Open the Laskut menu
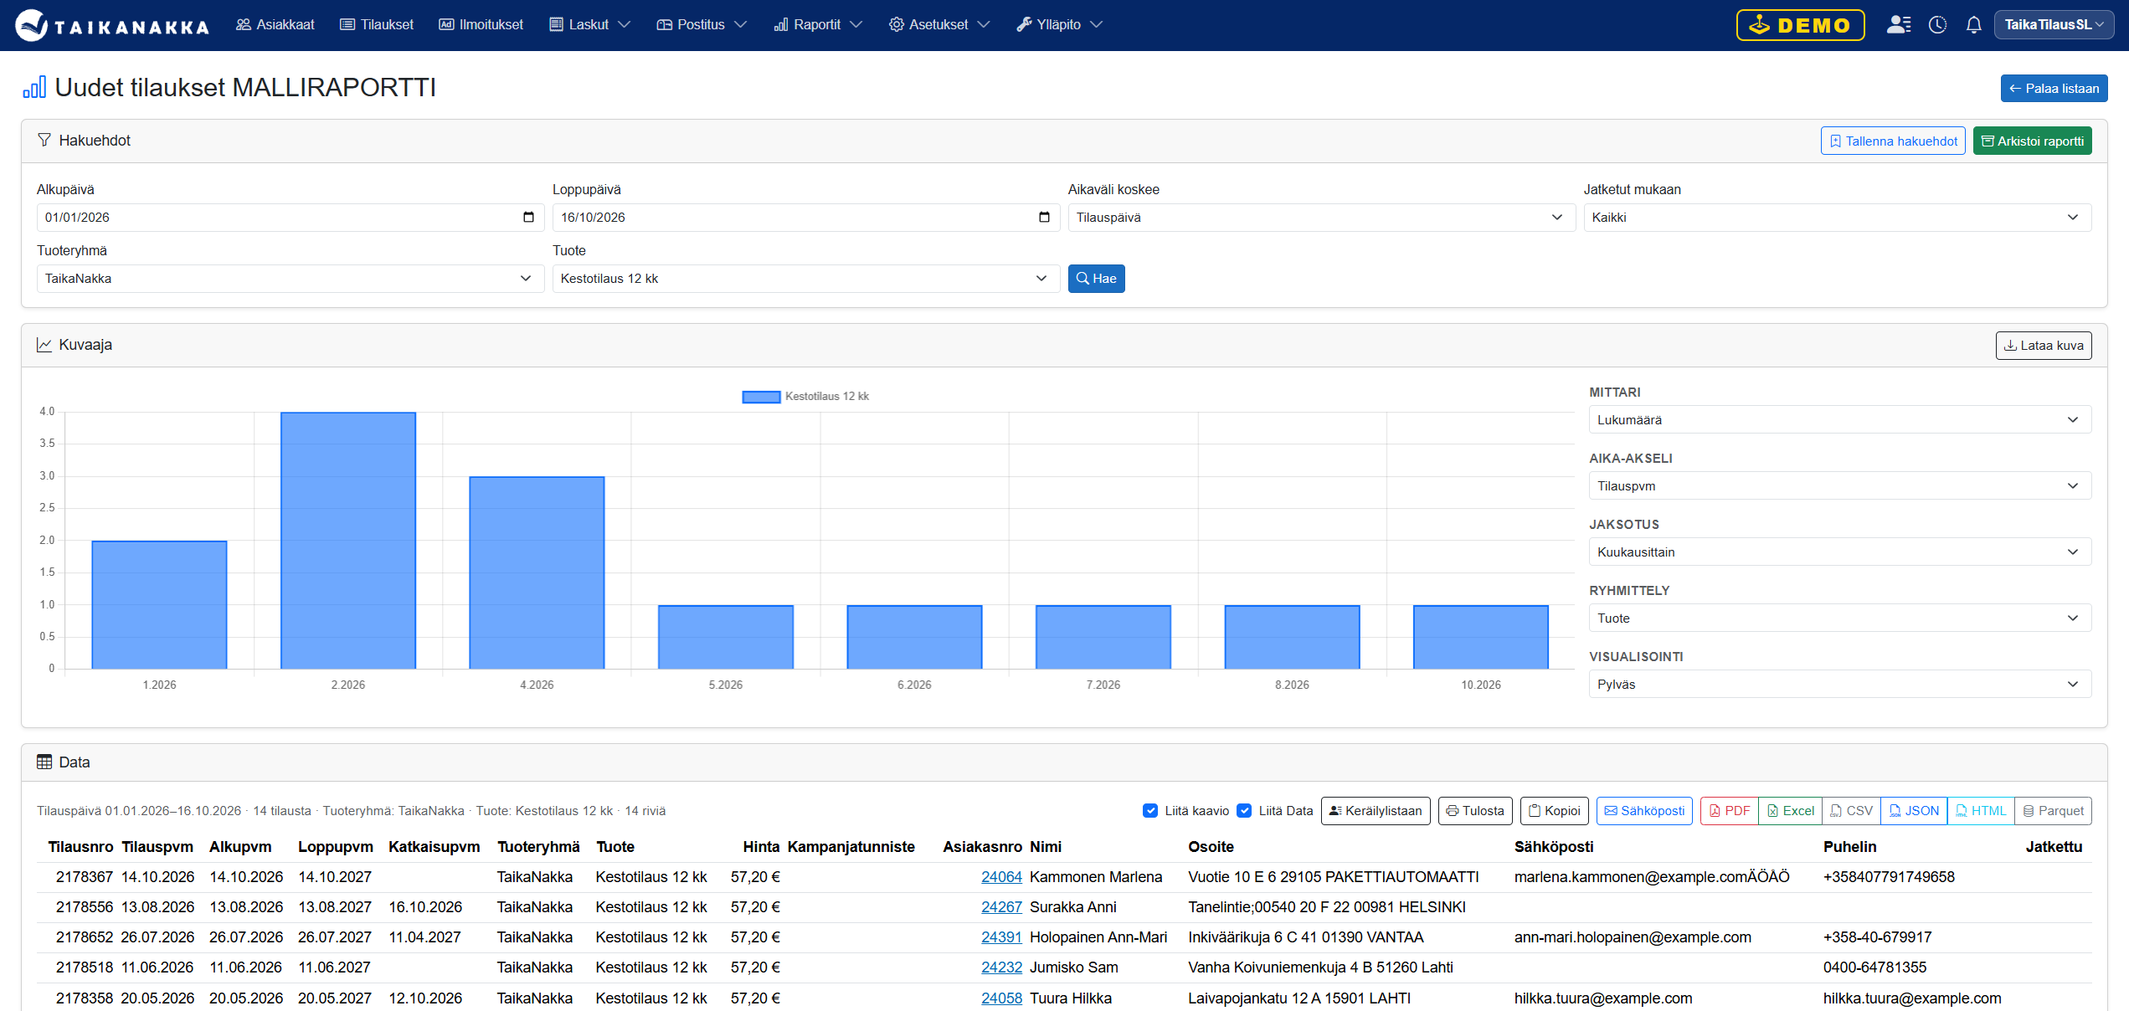The width and height of the screenshot is (2129, 1011). (x=589, y=25)
